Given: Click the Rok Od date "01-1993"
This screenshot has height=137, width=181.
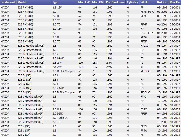Looking at the screenshot, I should [x=162, y=71].
